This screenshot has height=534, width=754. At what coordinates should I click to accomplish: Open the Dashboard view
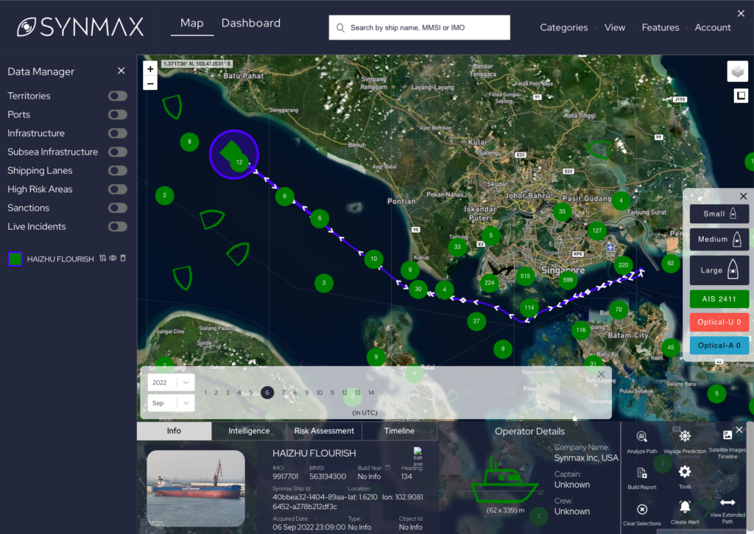tap(250, 23)
